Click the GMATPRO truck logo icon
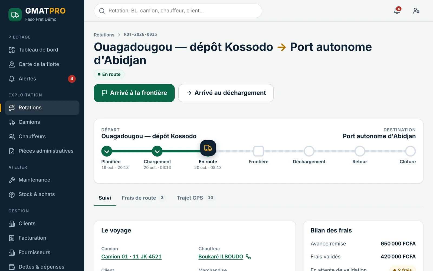This screenshot has width=433, height=271. pyautogui.click(x=15, y=15)
